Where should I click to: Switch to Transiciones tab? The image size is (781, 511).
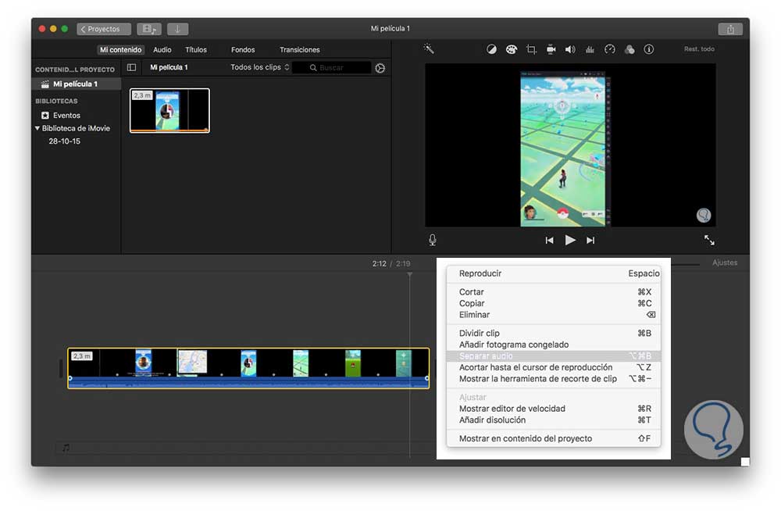[299, 50]
